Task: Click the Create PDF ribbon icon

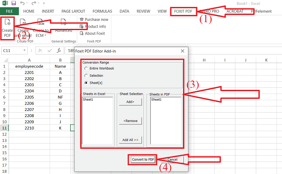Action: [7, 22]
